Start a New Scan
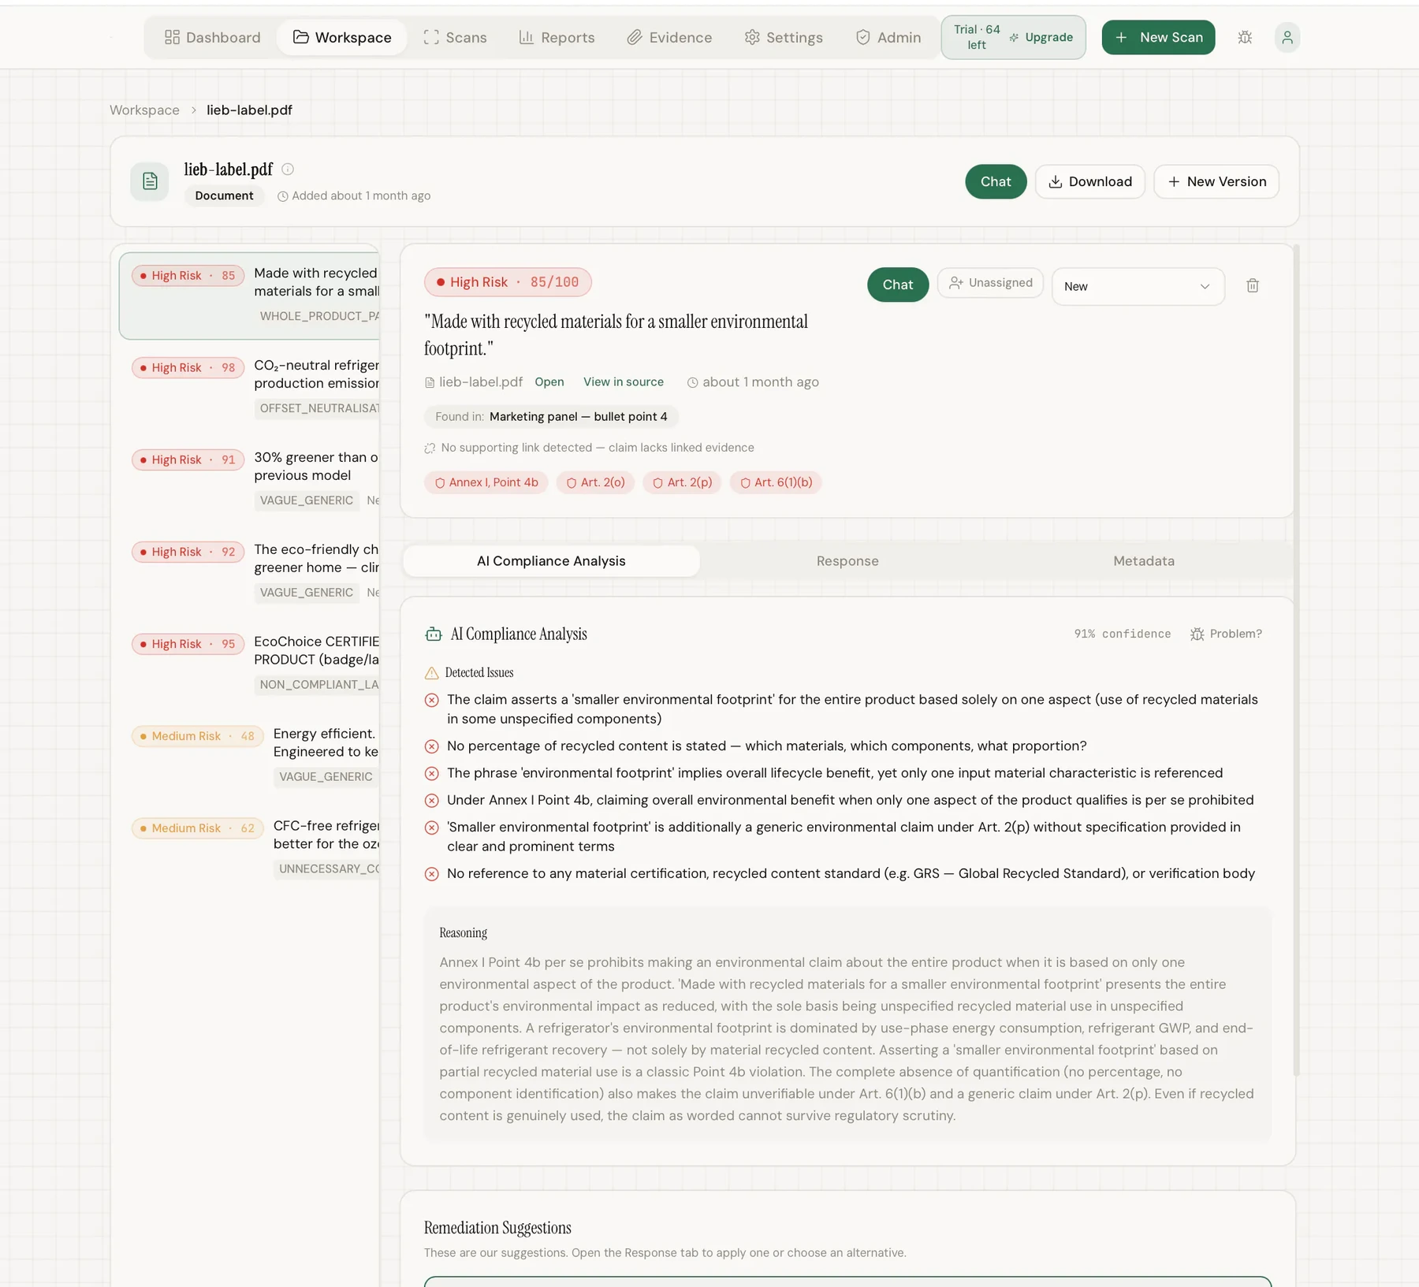The height and width of the screenshot is (1287, 1419). click(x=1158, y=37)
